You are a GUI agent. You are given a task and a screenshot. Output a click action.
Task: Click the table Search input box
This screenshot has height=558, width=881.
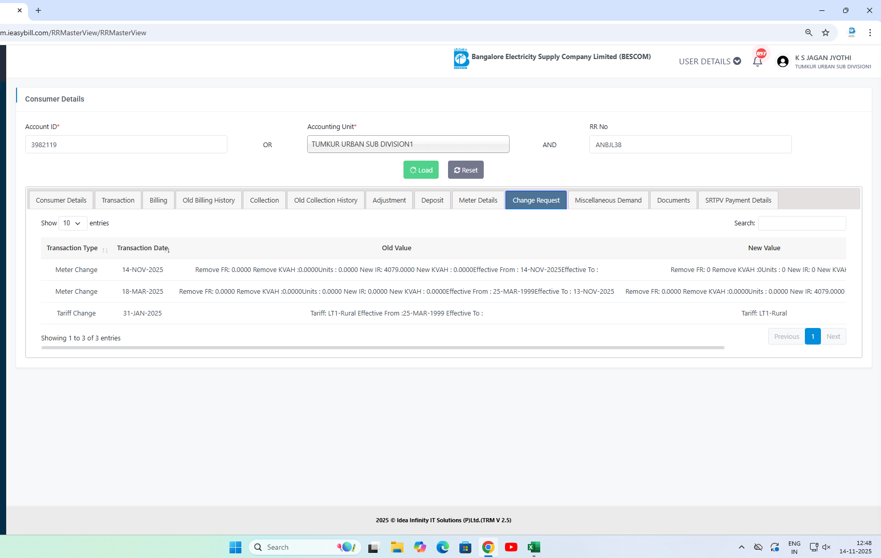(x=802, y=223)
